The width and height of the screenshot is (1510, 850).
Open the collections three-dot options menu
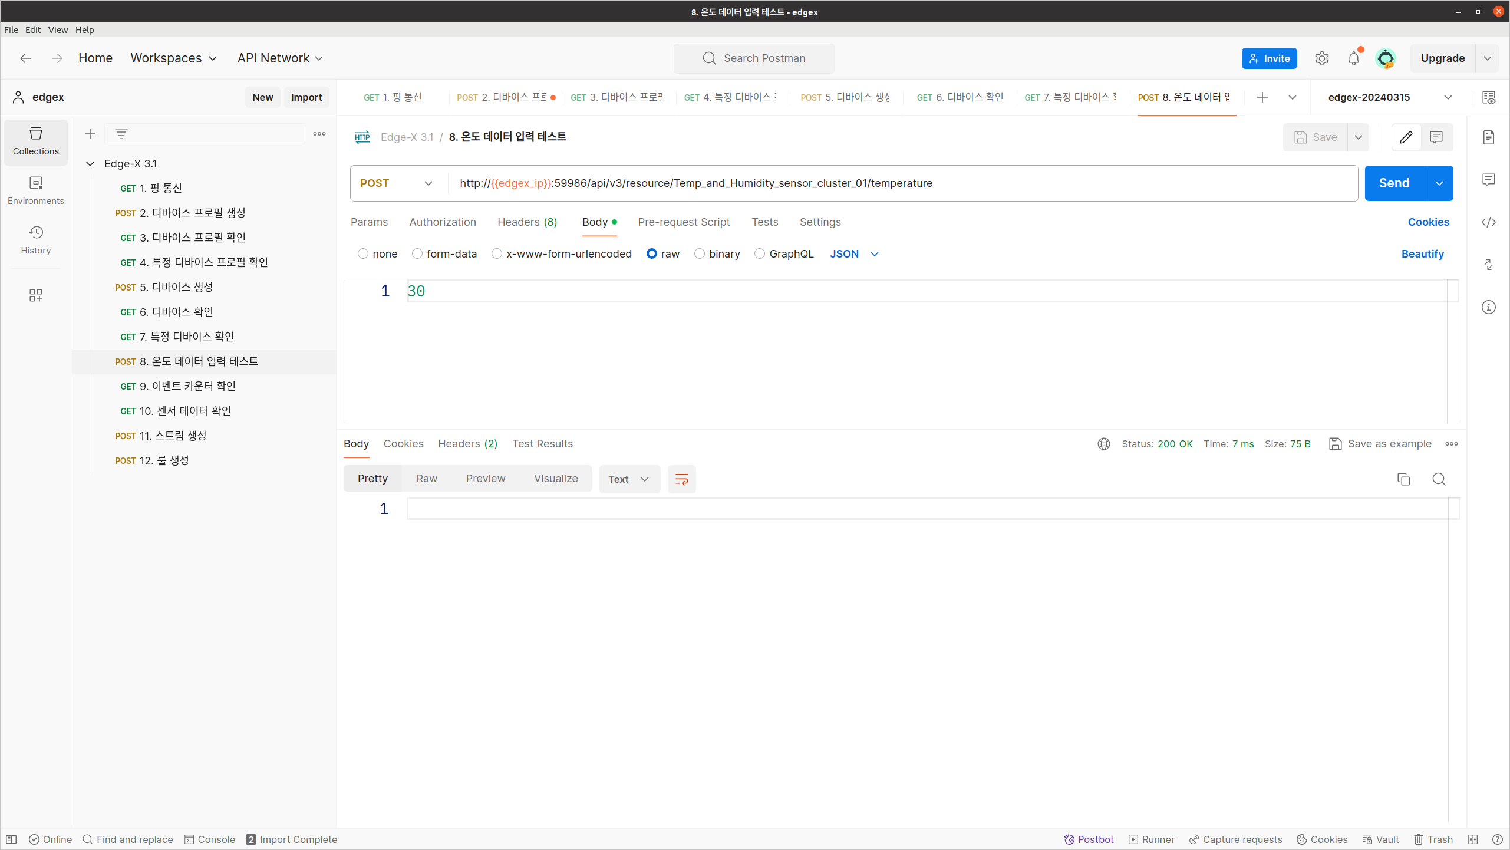tap(319, 134)
